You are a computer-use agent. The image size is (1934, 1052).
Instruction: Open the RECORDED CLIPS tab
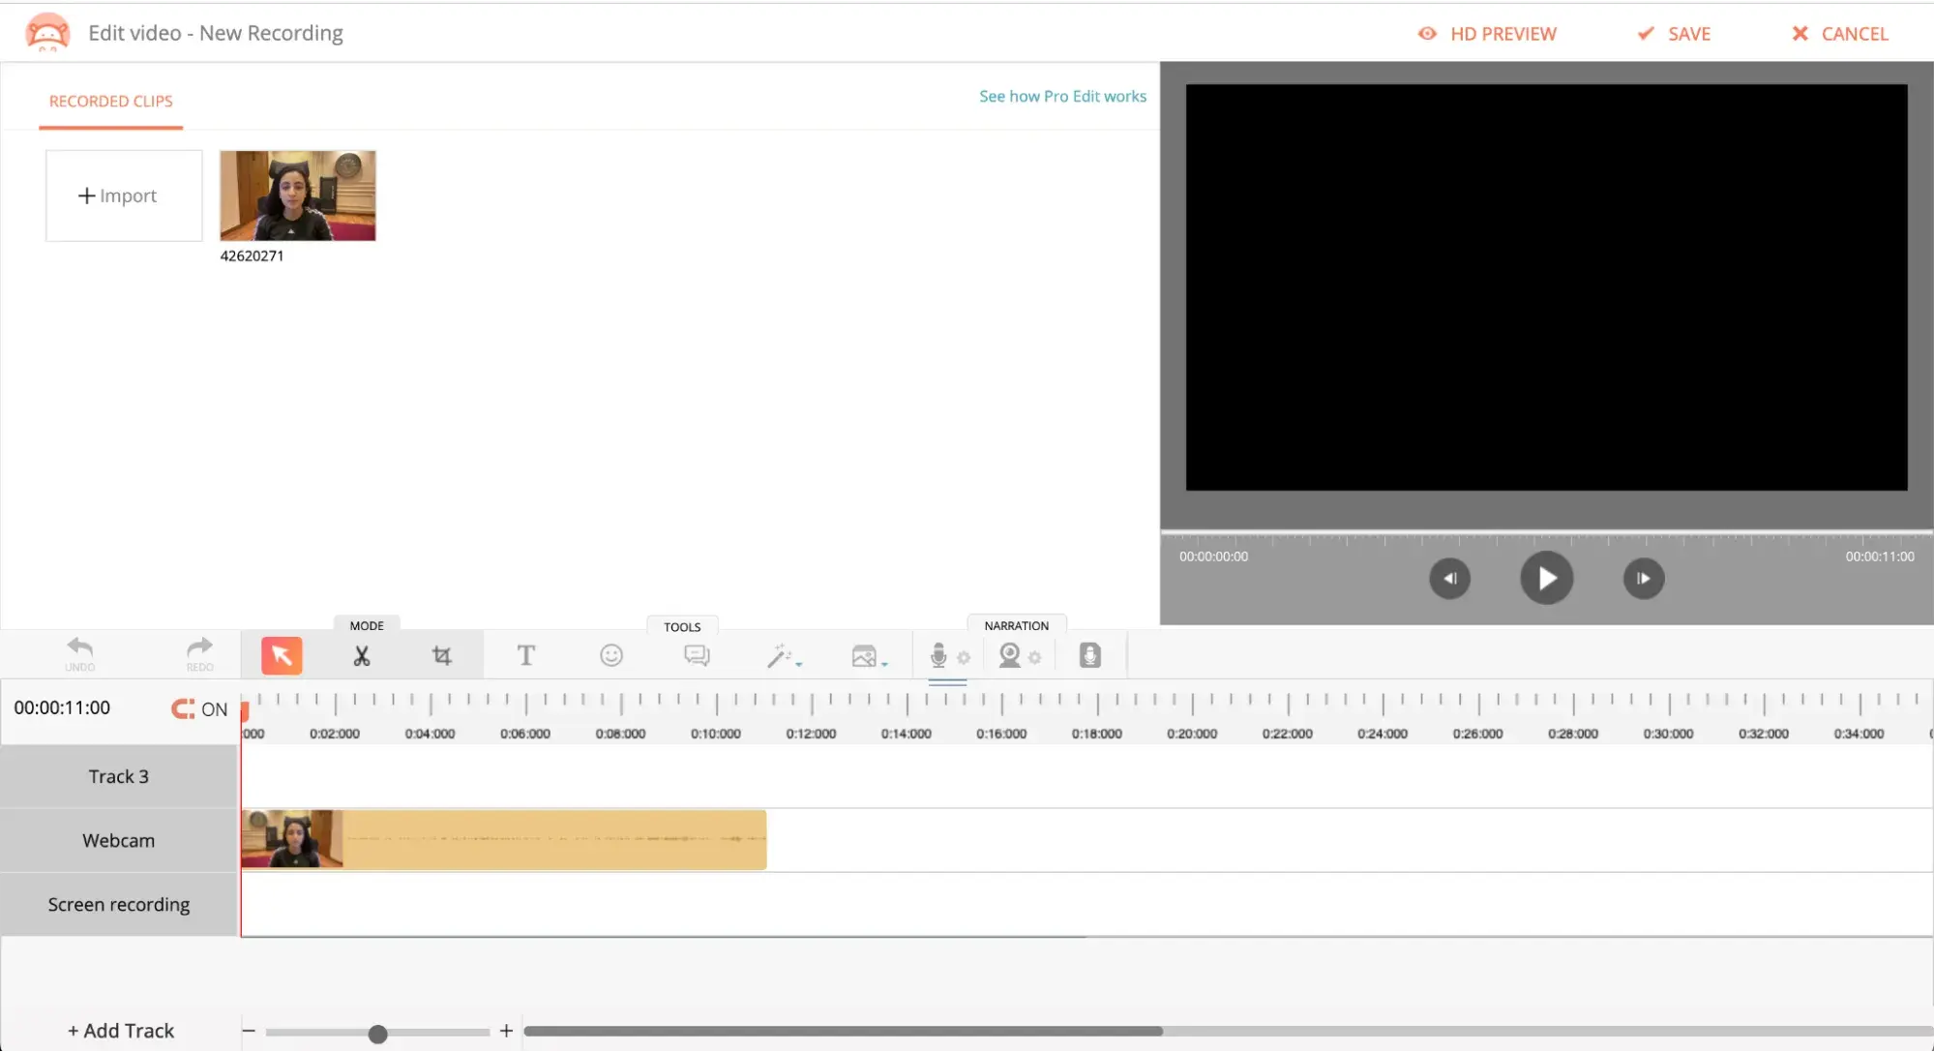click(110, 100)
